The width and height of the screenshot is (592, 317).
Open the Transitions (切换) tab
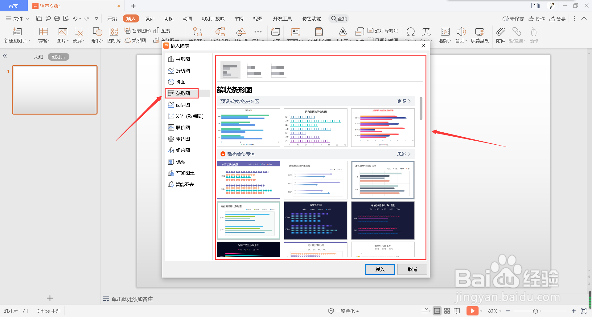click(x=169, y=18)
